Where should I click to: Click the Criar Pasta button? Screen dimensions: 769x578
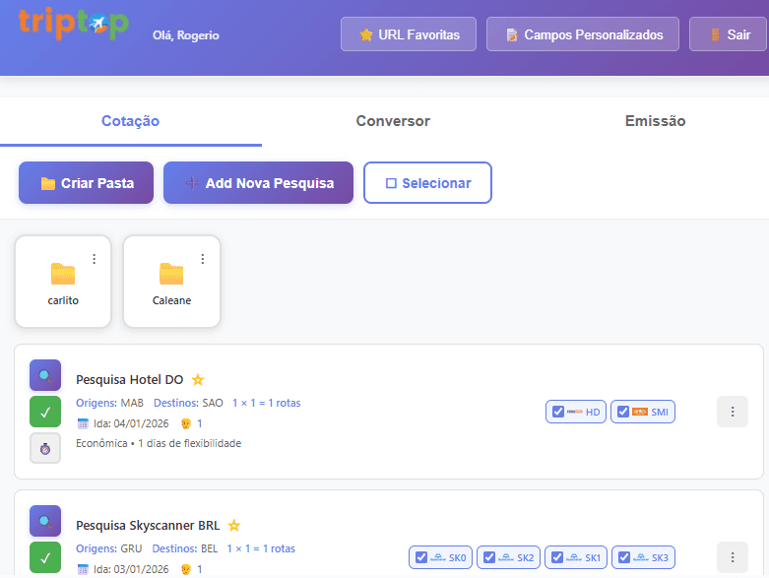87,183
